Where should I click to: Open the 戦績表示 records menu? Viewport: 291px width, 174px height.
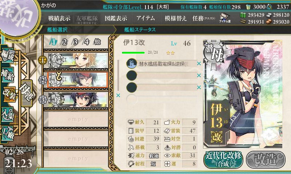(59, 18)
